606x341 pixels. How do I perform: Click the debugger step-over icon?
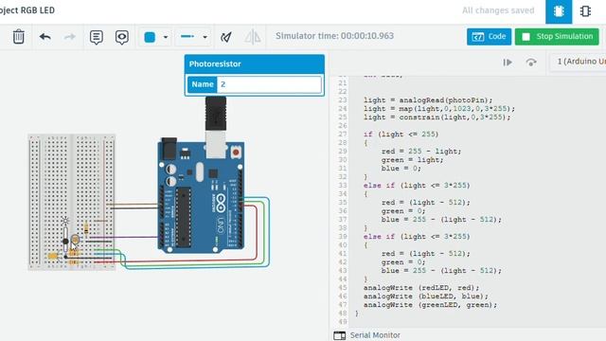click(x=531, y=63)
